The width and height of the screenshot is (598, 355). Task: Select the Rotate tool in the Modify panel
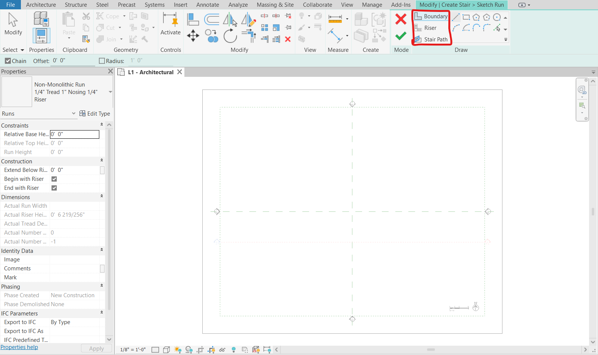[230, 36]
